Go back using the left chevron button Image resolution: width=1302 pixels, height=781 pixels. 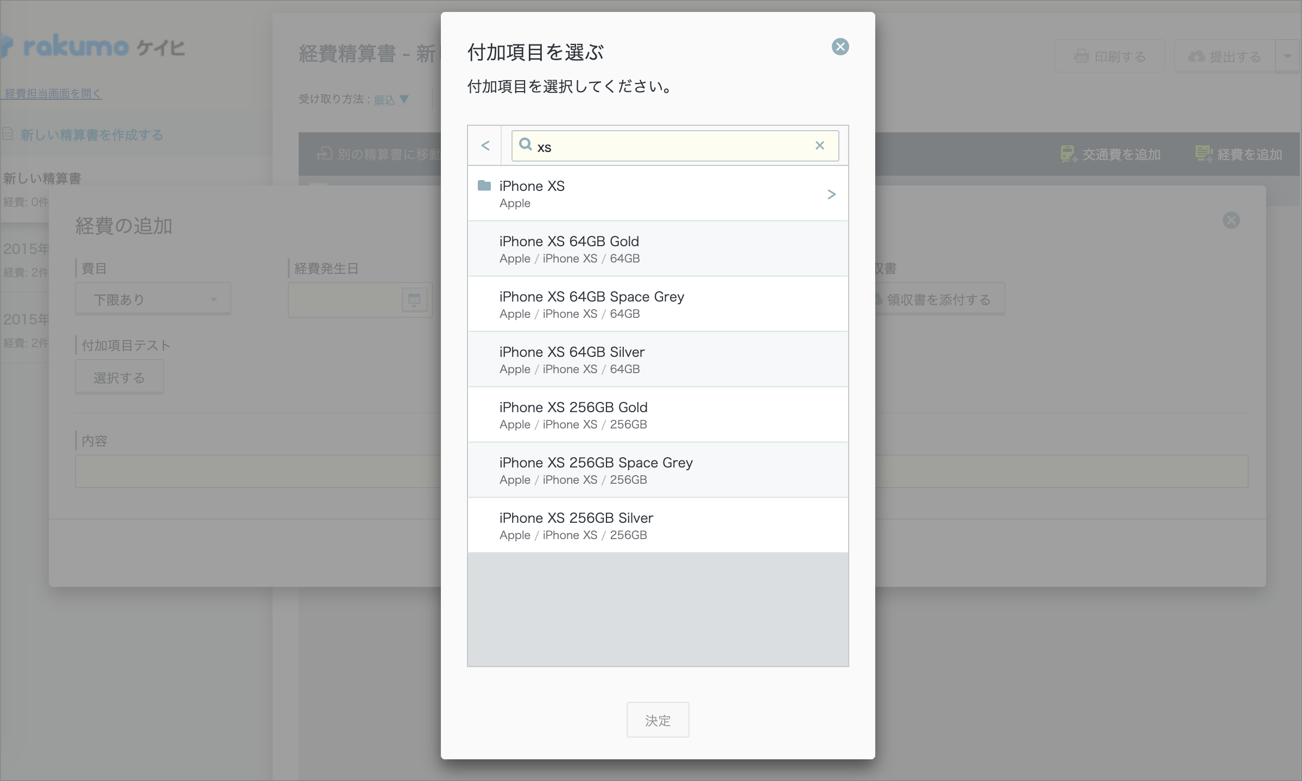coord(485,145)
